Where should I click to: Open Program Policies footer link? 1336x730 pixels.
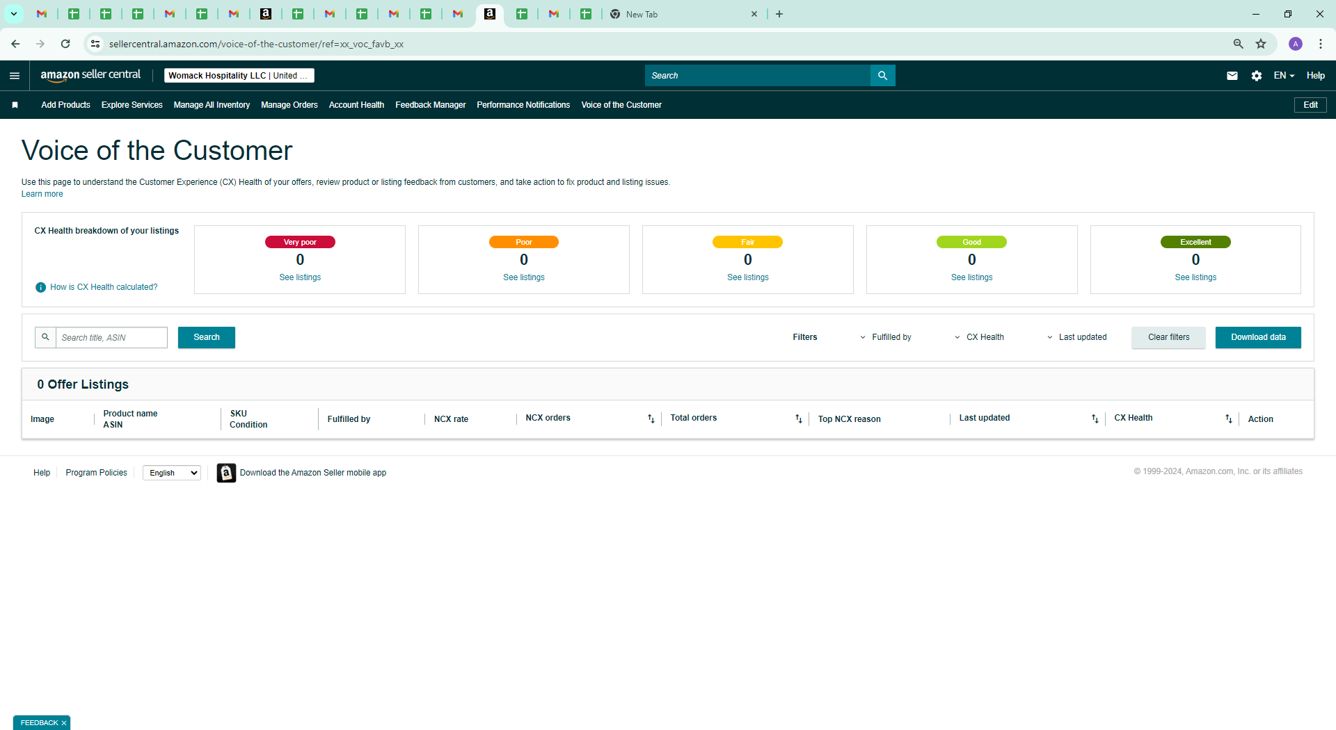click(x=96, y=473)
